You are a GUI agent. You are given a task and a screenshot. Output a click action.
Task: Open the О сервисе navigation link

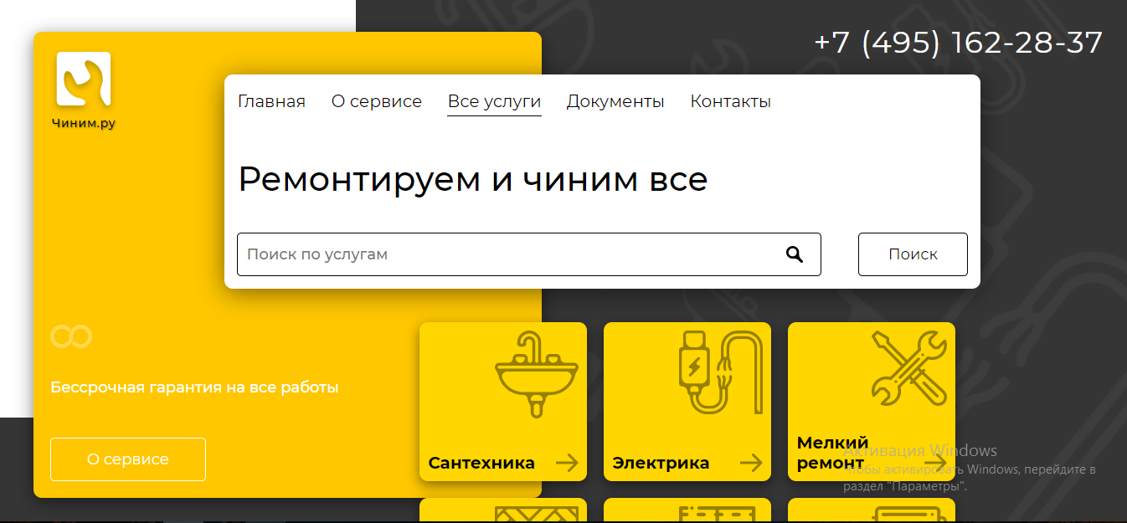coord(377,101)
